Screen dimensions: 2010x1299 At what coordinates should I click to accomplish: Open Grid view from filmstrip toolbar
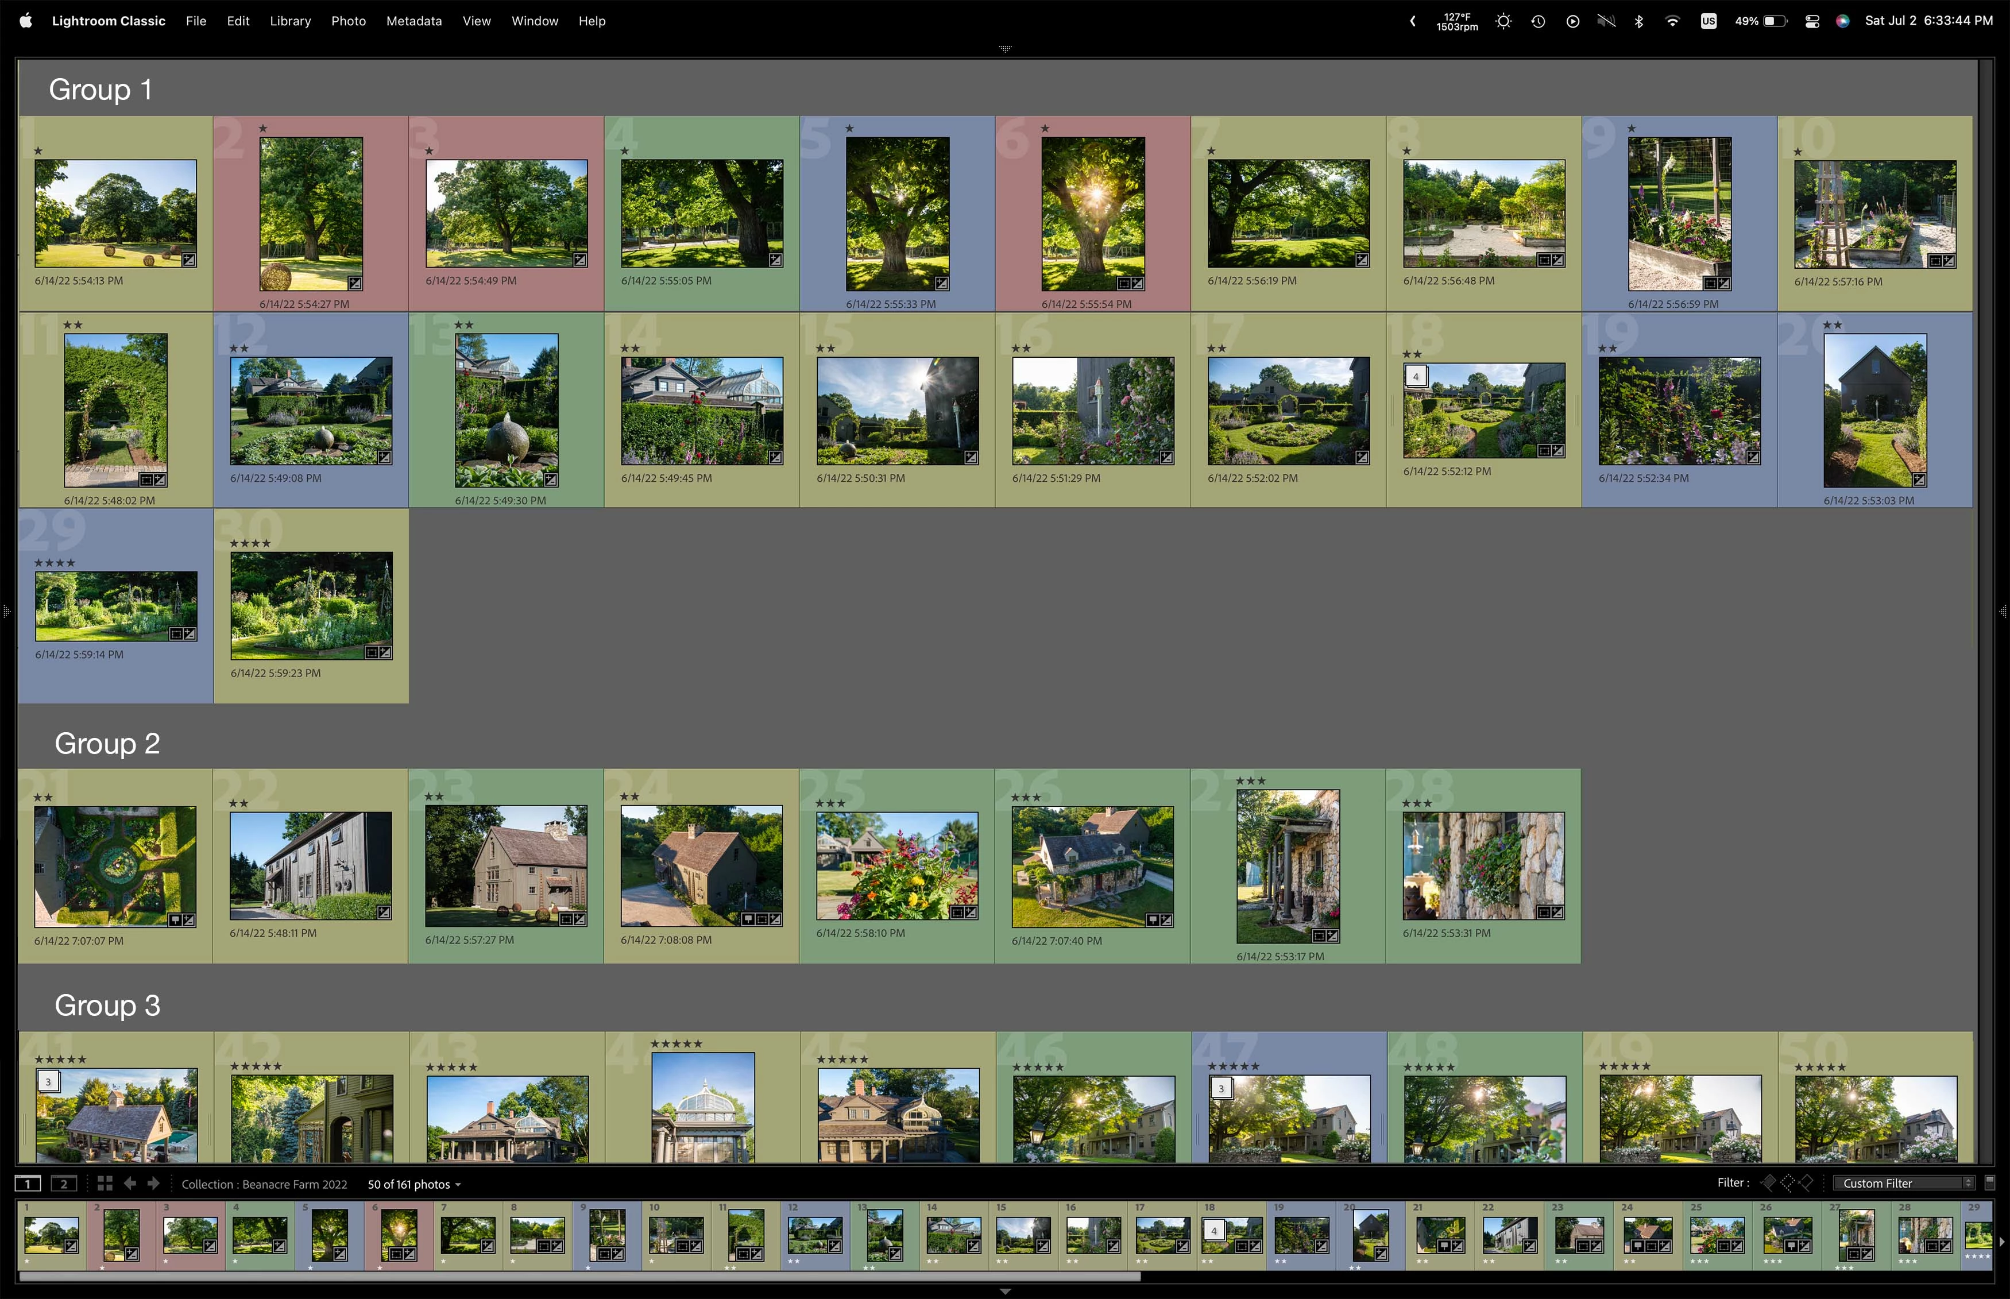coord(105,1184)
